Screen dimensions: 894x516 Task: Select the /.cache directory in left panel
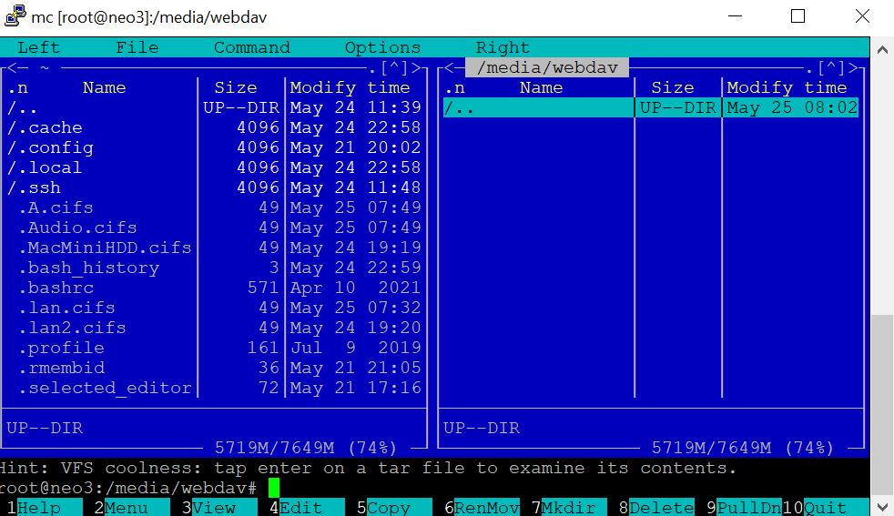pos(46,127)
